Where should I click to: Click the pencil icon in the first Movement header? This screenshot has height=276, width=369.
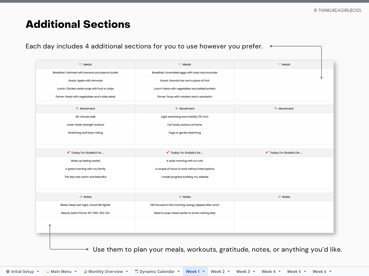point(77,108)
